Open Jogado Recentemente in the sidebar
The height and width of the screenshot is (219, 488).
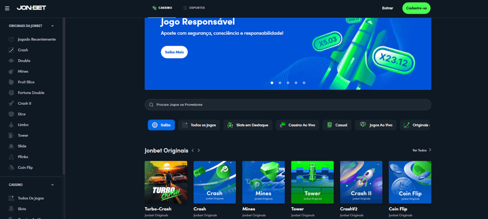[32, 40]
